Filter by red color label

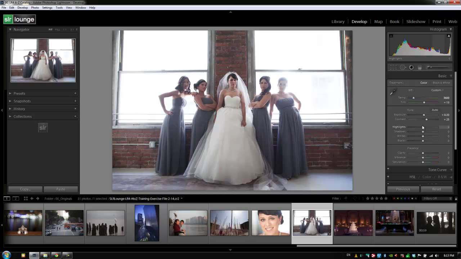(394, 199)
